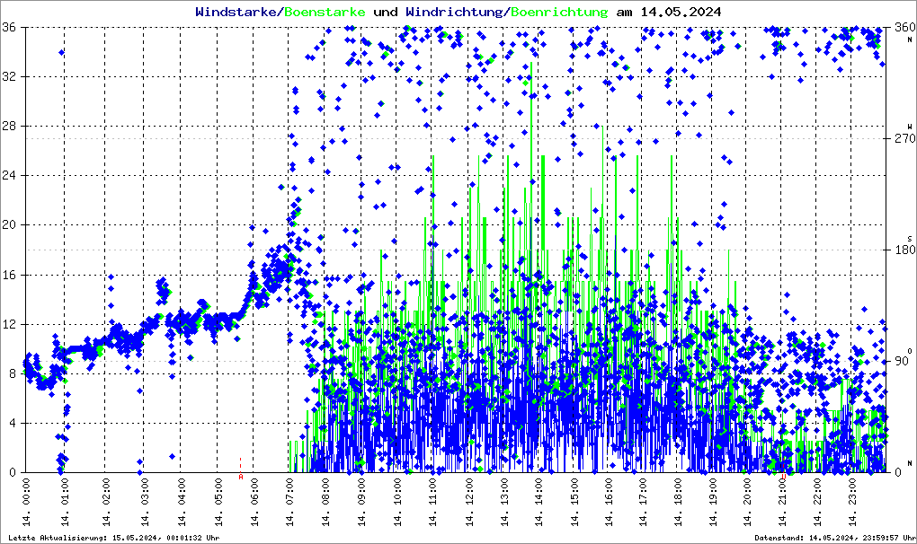Click the "36" value on the left axis
Screen dimensions: 917x544
click(x=12, y=28)
